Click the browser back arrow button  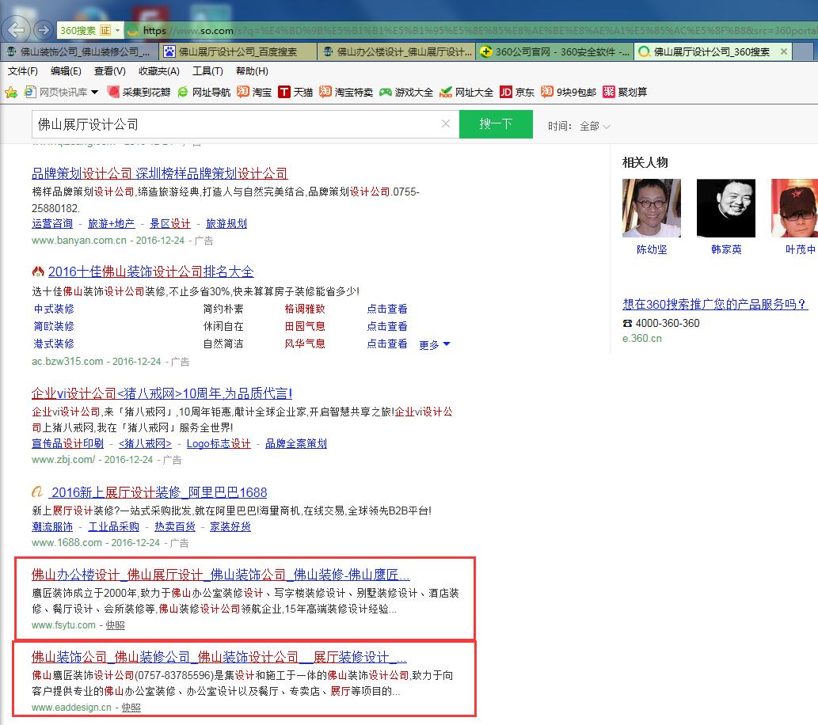click(x=16, y=30)
